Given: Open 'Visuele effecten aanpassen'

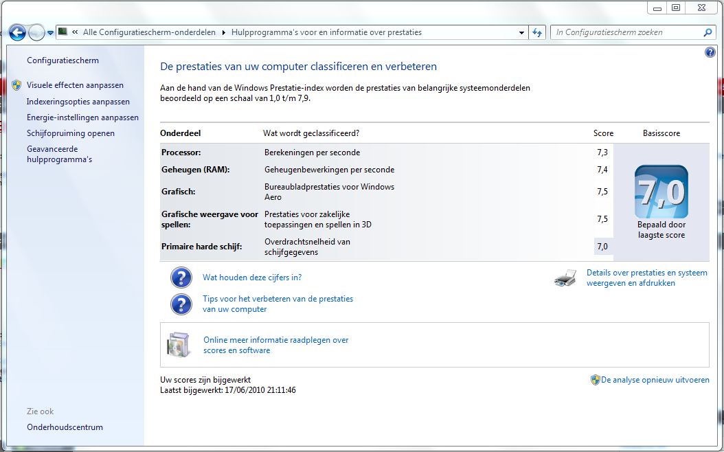Looking at the screenshot, I should tap(76, 85).
